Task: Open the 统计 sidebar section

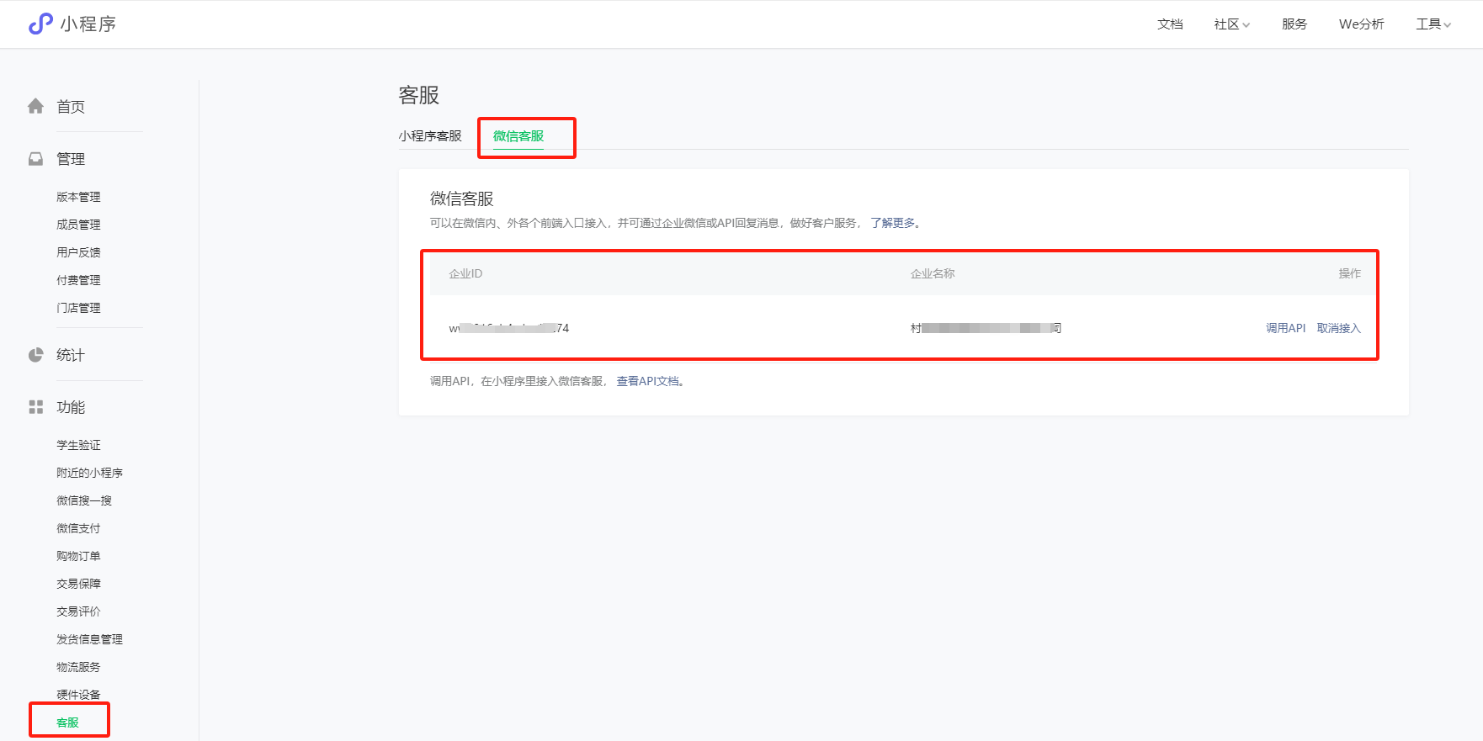Action: click(x=71, y=355)
